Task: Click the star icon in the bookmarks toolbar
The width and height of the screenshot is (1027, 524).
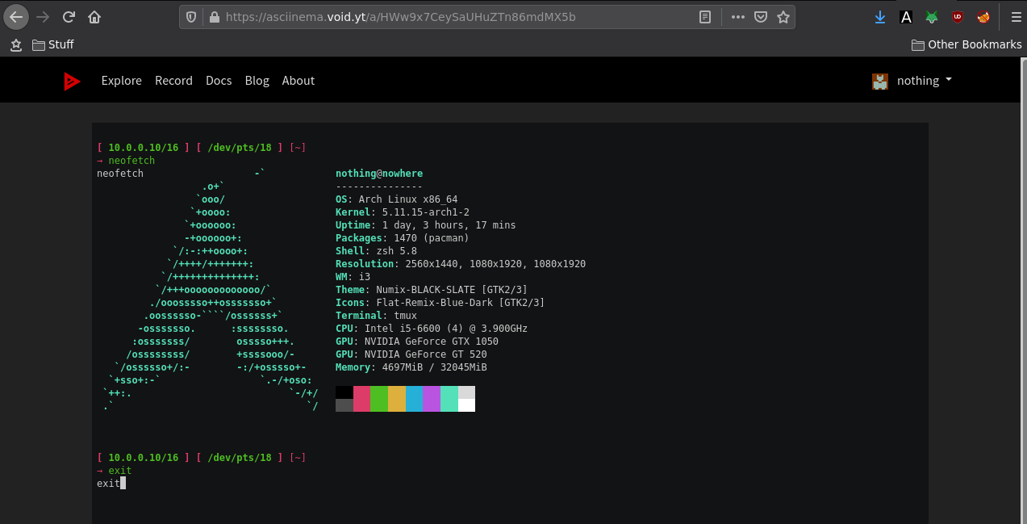Action: coord(16,44)
